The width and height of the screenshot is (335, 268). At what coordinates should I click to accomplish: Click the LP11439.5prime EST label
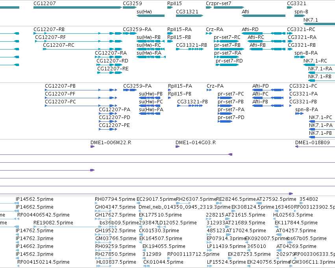(x=226, y=246)
